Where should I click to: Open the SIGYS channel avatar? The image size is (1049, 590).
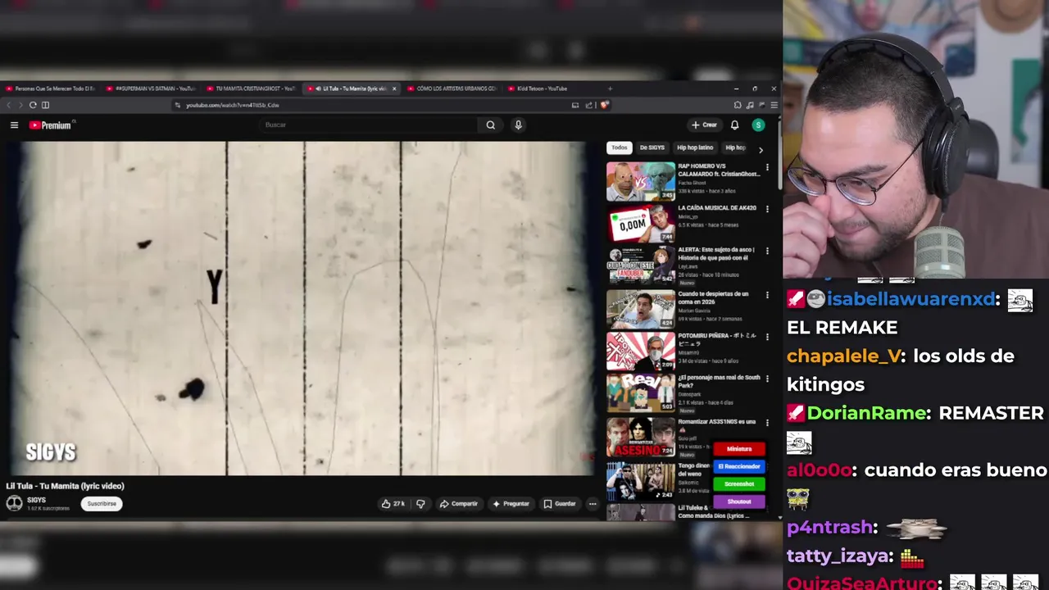click(x=14, y=503)
